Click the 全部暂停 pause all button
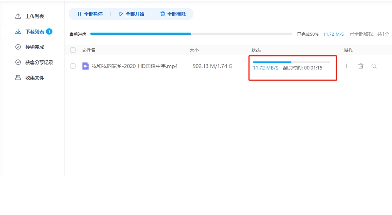Screen dimensions: 392x215 [90, 14]
